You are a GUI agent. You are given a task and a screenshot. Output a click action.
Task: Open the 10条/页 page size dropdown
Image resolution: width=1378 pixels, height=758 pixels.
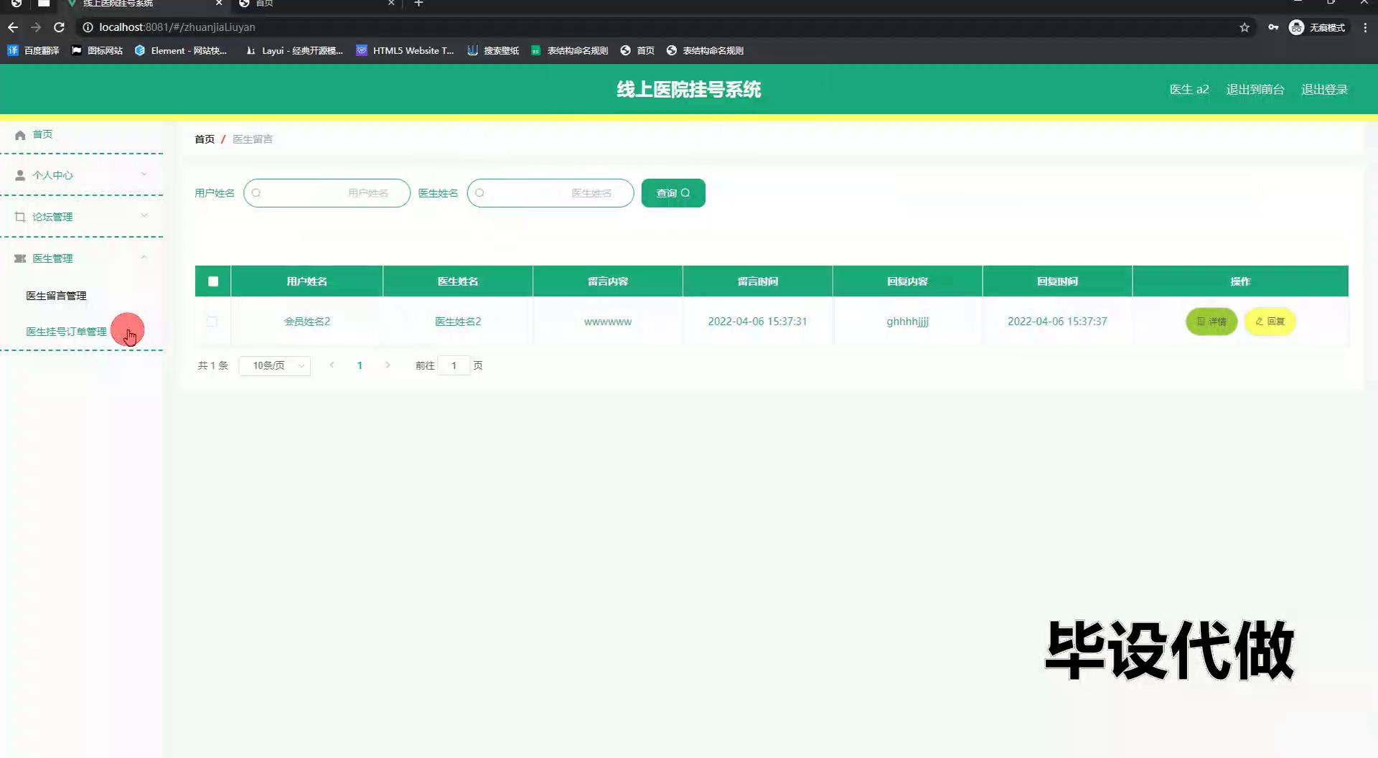(x=275, y=366)
